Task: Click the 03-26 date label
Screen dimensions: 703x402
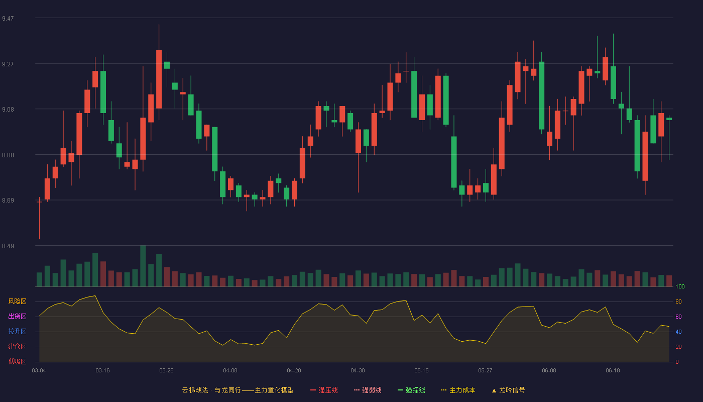Action: click(166, 370)
